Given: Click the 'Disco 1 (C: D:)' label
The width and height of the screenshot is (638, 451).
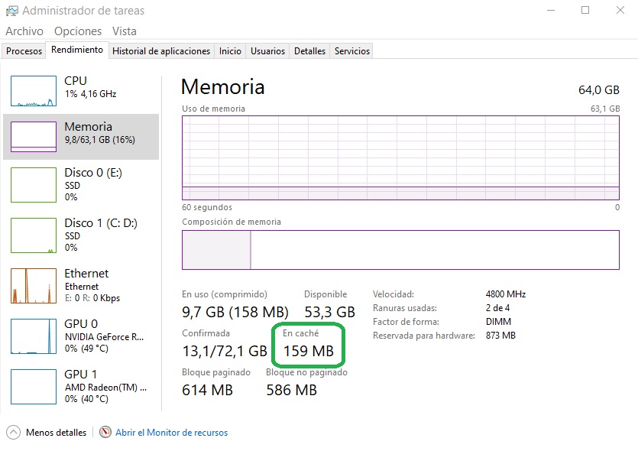Looking at the screenshot, I should pos(101,223).
